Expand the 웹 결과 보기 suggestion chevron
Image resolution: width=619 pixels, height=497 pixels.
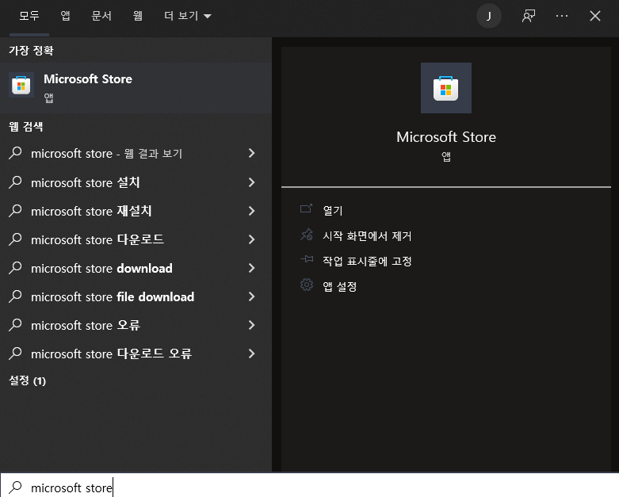251,153
